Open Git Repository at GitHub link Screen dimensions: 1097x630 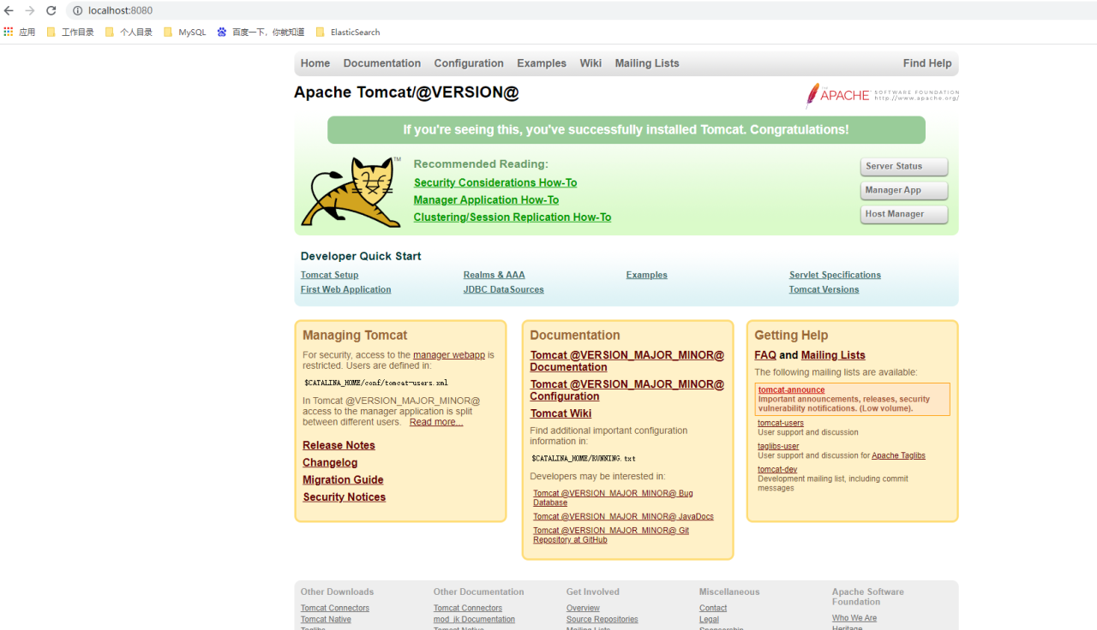click(x=611, y=535)
